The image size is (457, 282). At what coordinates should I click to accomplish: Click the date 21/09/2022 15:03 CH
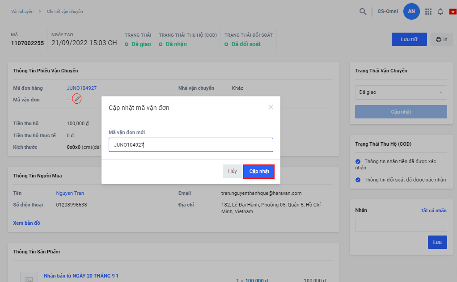pos(84,43)
